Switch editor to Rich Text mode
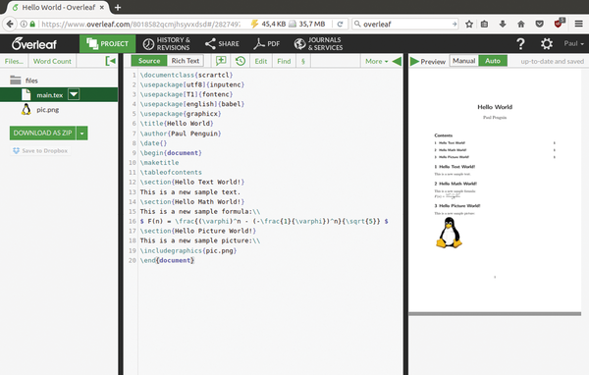Screen dimensions: 589x375 [x=186, y=61]
